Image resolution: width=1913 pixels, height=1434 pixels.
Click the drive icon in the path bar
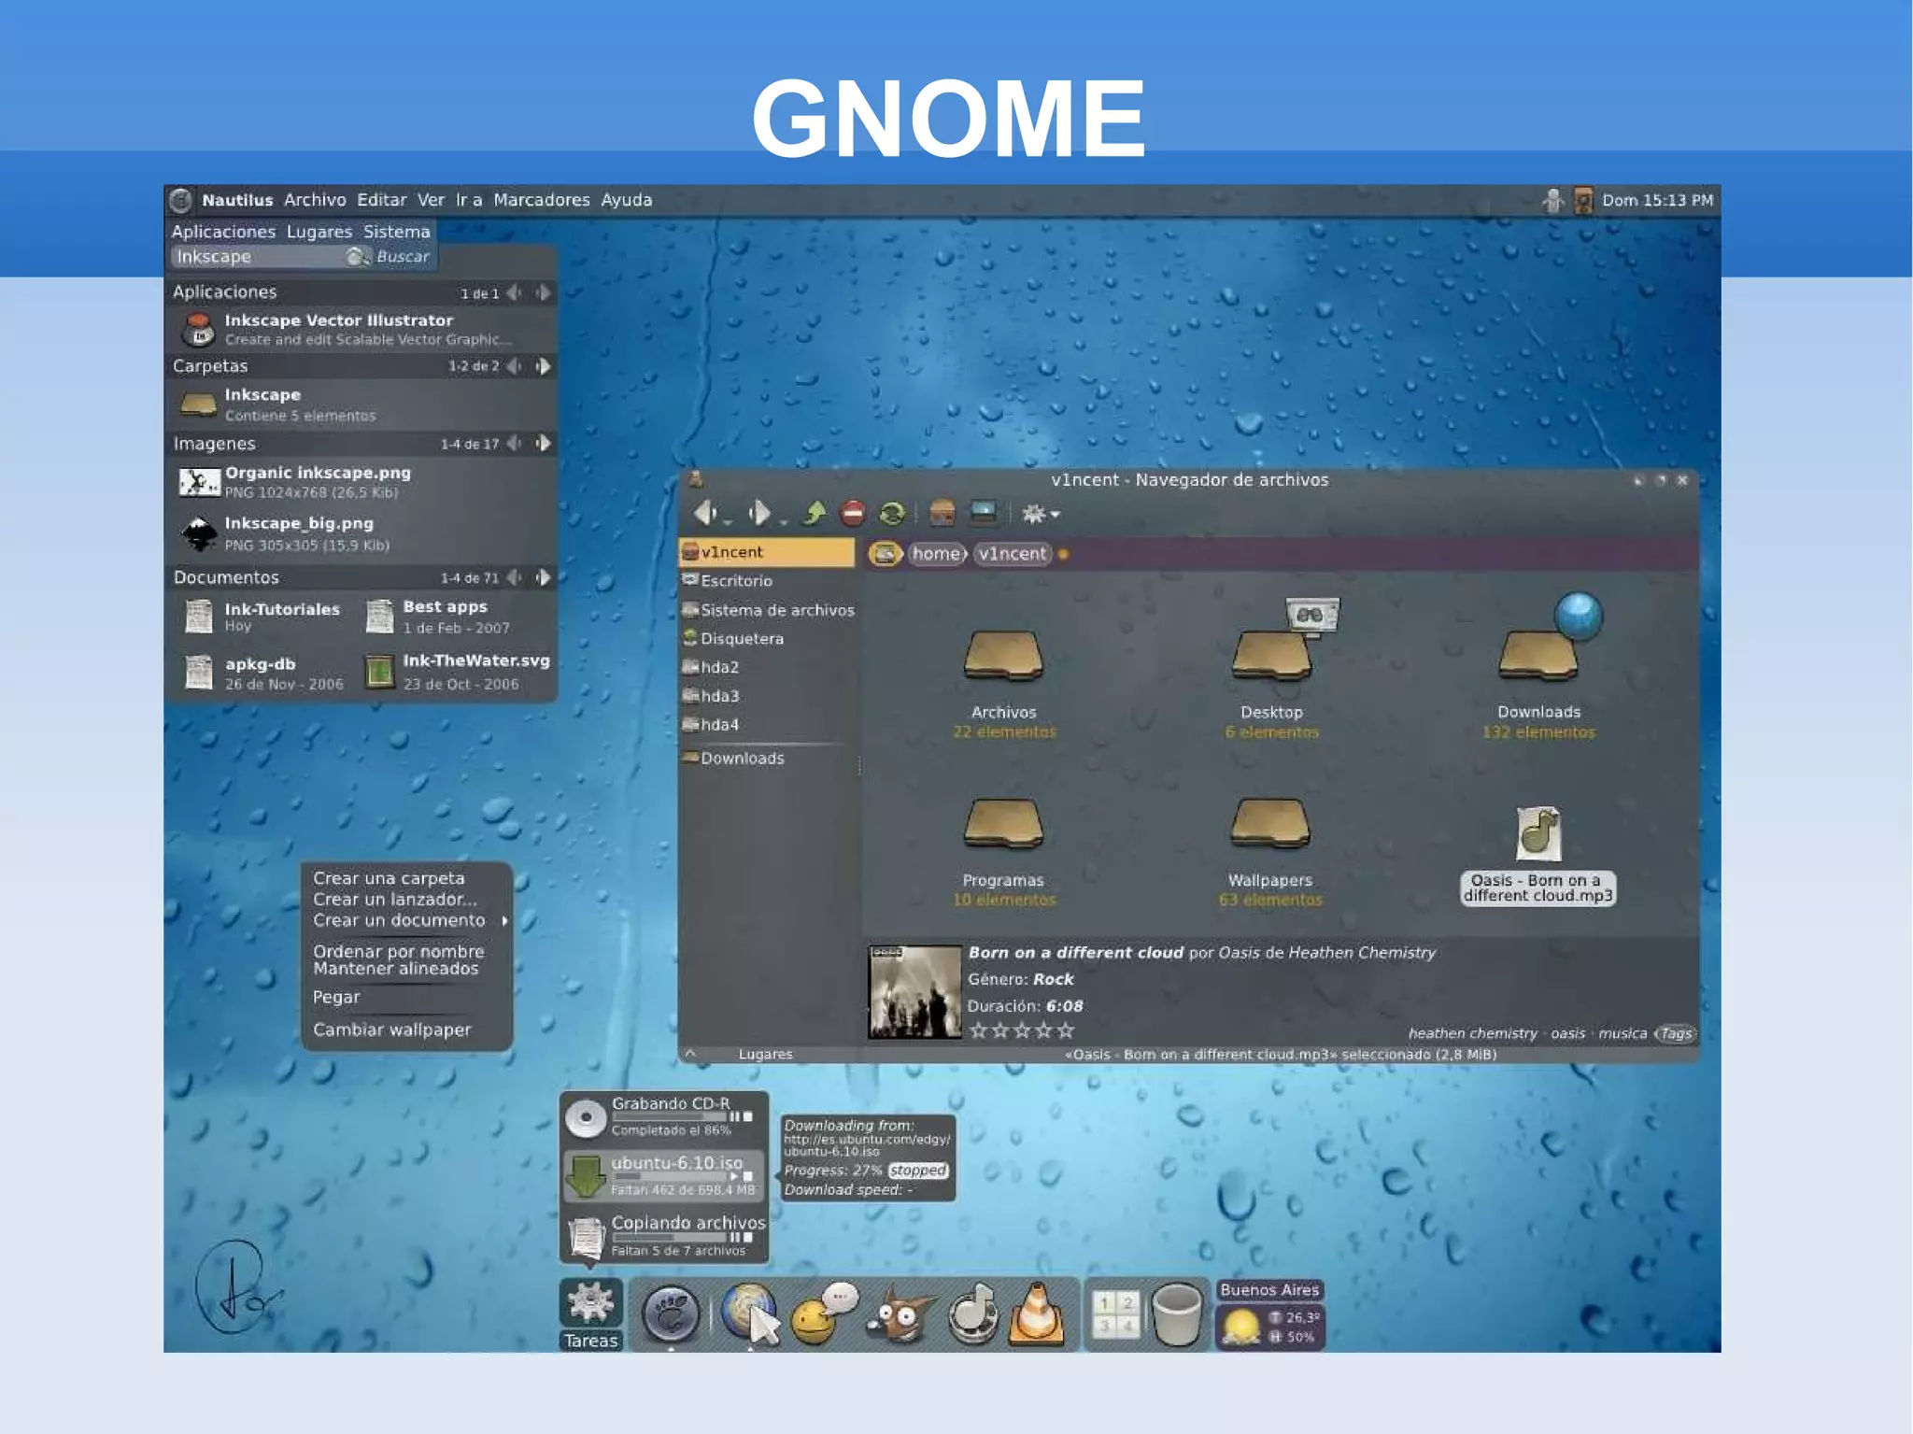point(886,554)
